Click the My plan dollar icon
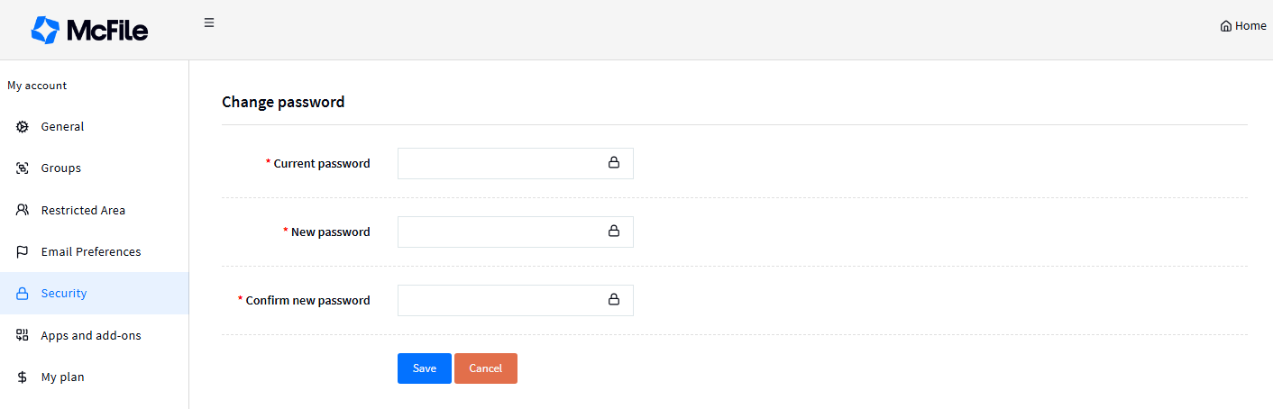This screenshot has width=1273, height=409. point(23,377)
